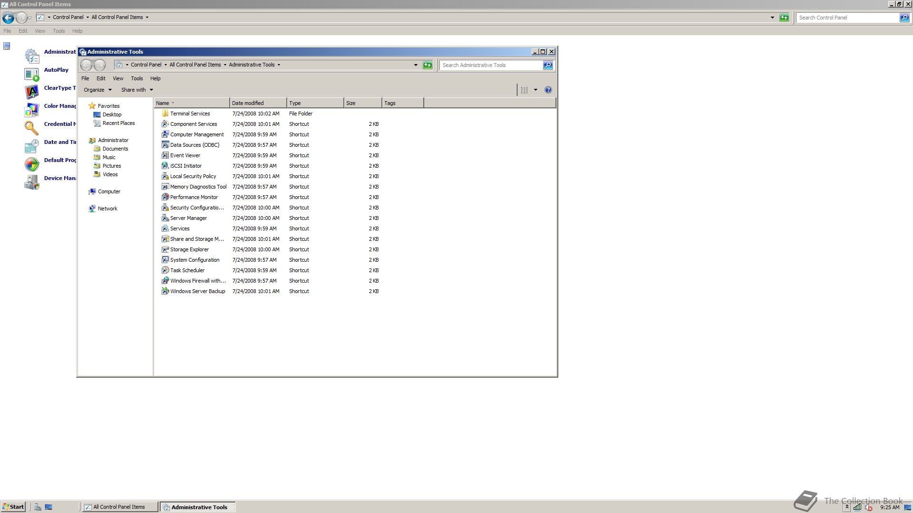913x513 pixels.
Task: Sort by Size column header
Action: [363, 103]
